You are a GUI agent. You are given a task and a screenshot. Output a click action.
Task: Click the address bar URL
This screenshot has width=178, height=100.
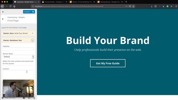[x=69, y=6]
